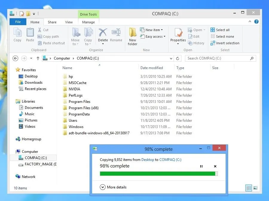Expand the Open dropdown in ribbon
Viewport: 269px width, 201px height.
(x=204, y=30)
